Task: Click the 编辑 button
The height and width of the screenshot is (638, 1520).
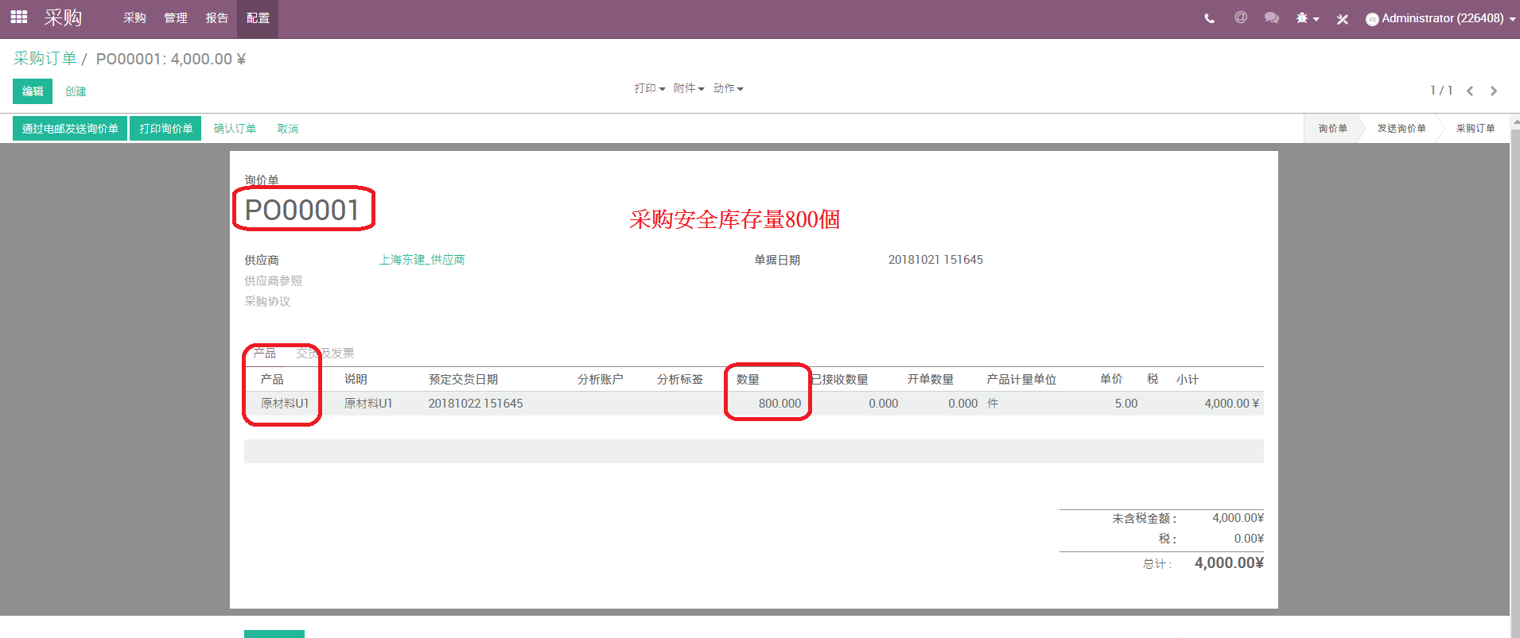Action: coord(33,91)
